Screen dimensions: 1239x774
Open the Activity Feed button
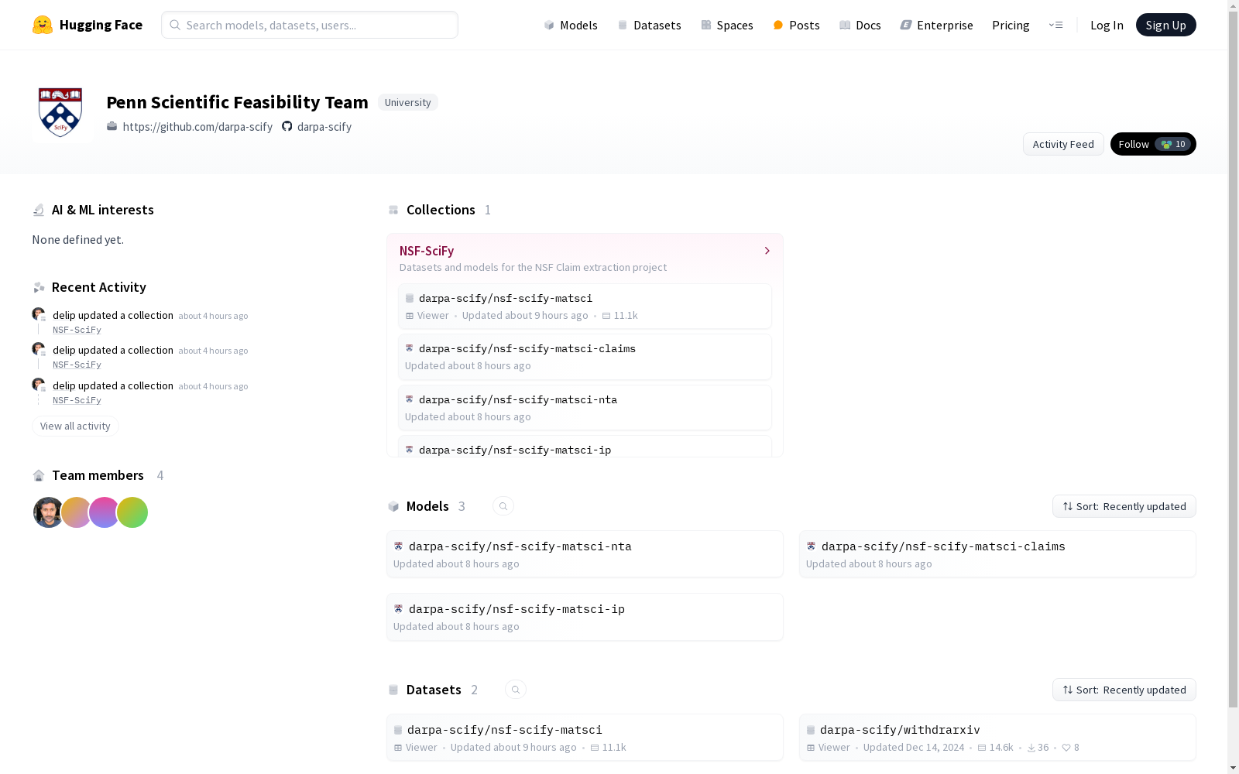[x=1063, y=144]
